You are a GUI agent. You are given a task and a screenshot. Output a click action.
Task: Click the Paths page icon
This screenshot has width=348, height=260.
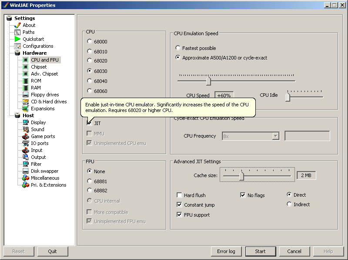pyautogui.click(x=17, y=32)
